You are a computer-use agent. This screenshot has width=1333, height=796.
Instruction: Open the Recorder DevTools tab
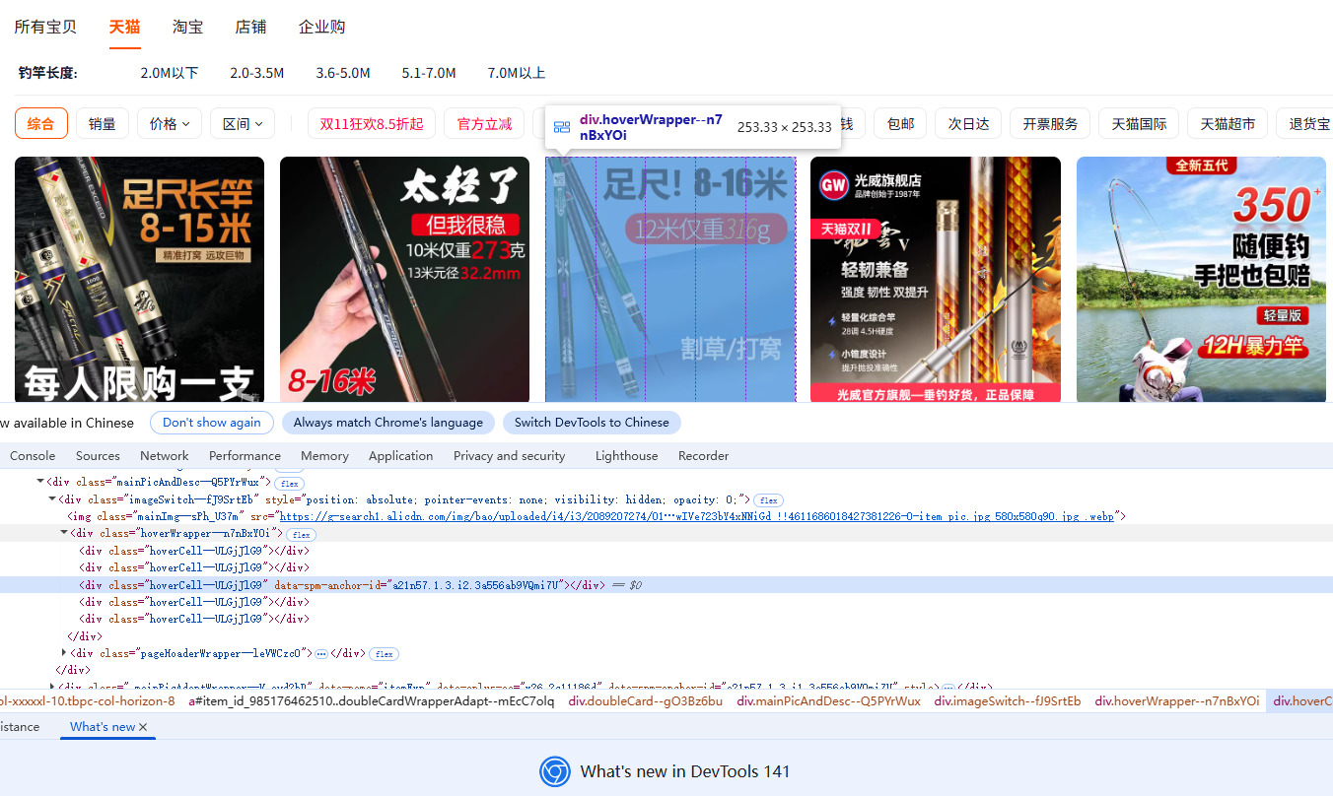click(703, 455)
